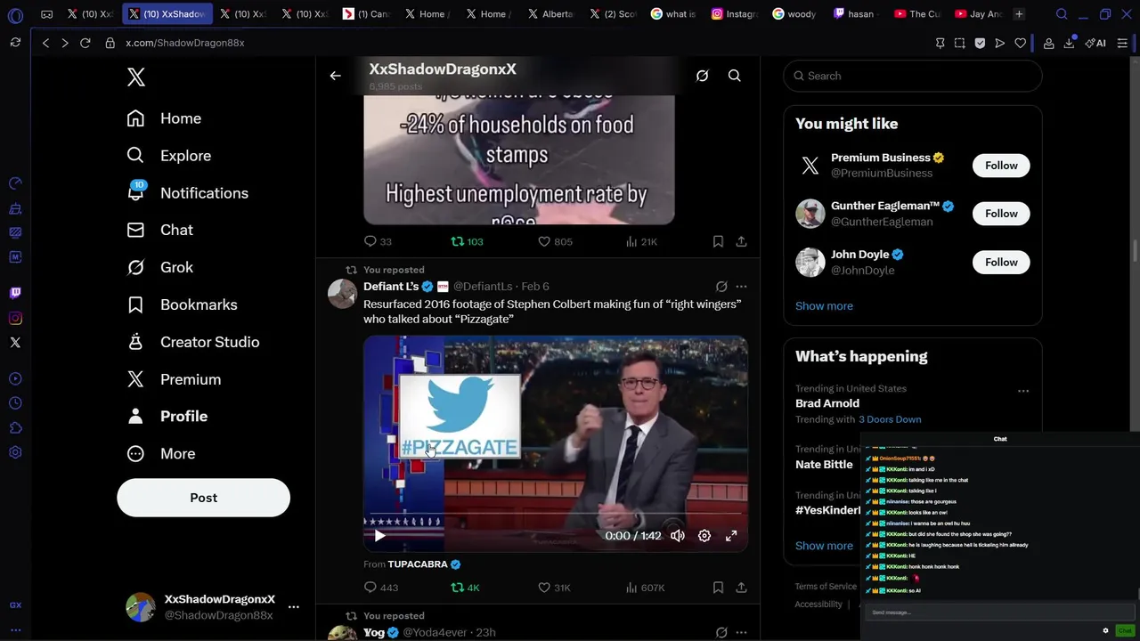
Task: Open Twitch in Opera sidebar
Action: 15,293
